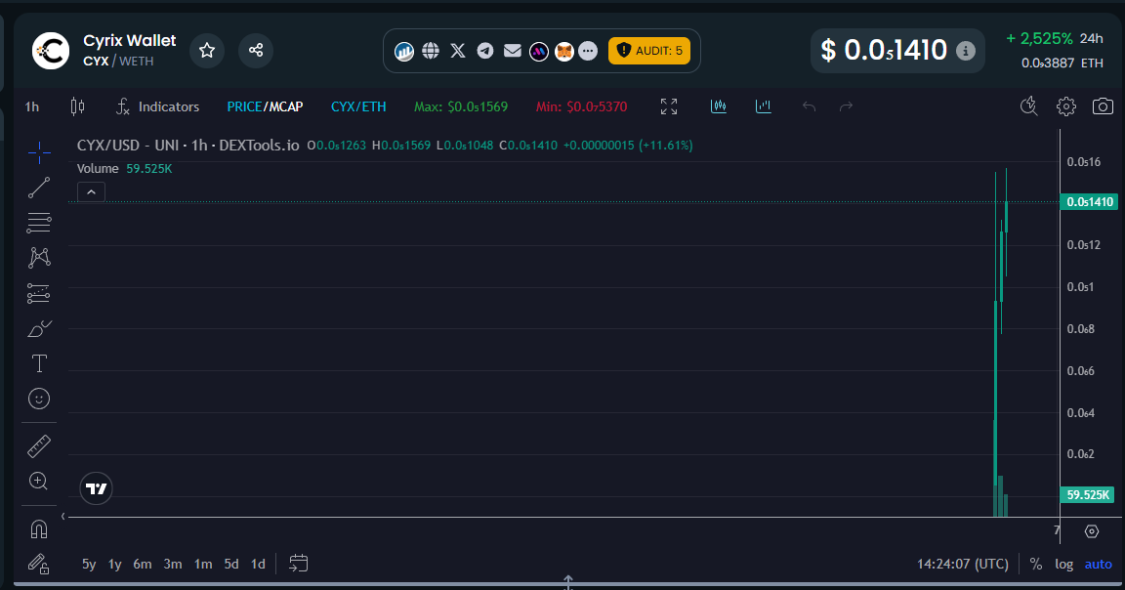Take a chart snapshot with camera icon

pyautogui.click(x=1103, y=106)
